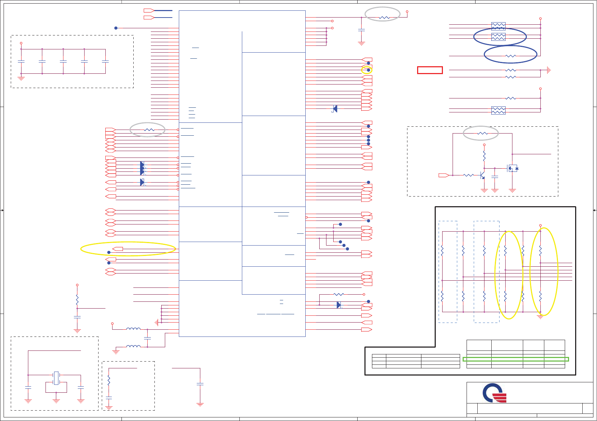Click the triple stacked diode symbol
Viewport: 597px width, 421px height.
[x=142, y=168]
